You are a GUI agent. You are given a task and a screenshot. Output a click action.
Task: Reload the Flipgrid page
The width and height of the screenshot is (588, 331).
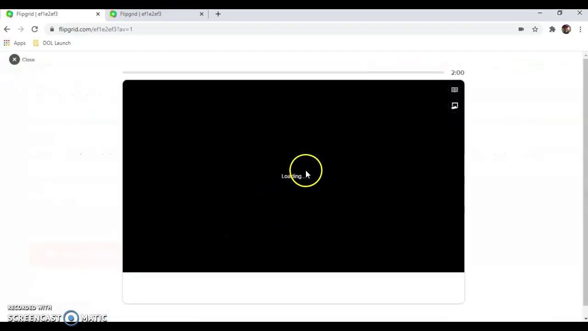click(34, 29)
